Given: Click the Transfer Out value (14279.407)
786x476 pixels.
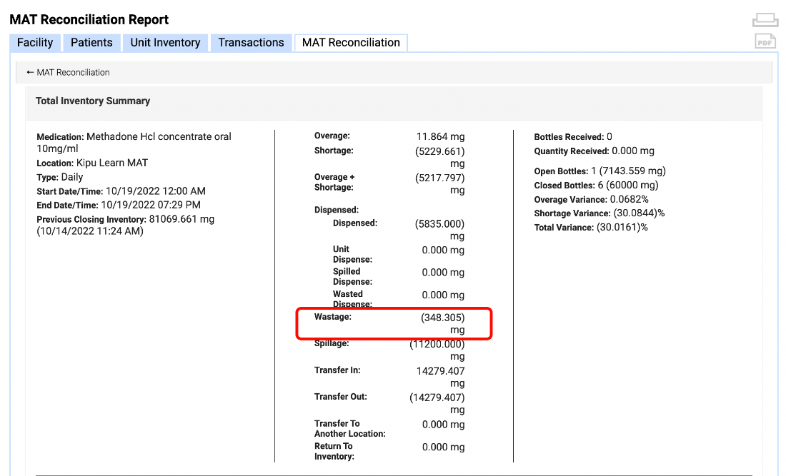Looking at the screenshot, I should coord(437,397).
